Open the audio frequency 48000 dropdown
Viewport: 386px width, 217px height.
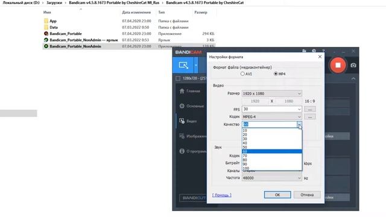coord(272,178)
